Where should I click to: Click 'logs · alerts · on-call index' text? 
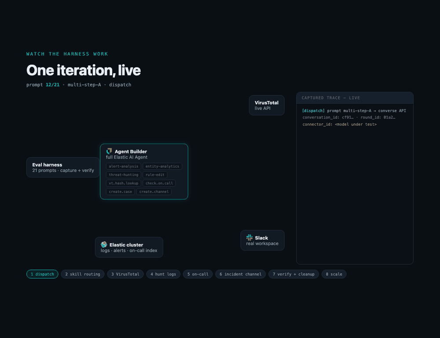(x=129, y=250)
